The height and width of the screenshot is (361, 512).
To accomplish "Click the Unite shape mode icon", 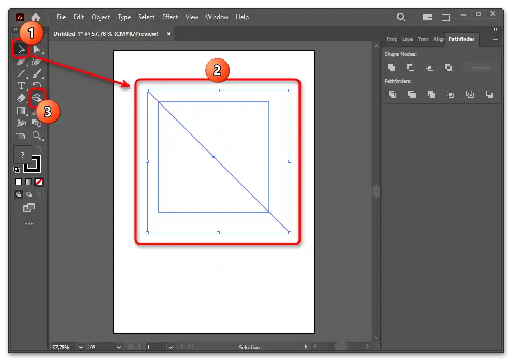I will [391, 67].
